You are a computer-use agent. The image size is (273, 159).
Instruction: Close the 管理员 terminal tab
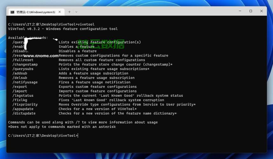pos(60,12)
